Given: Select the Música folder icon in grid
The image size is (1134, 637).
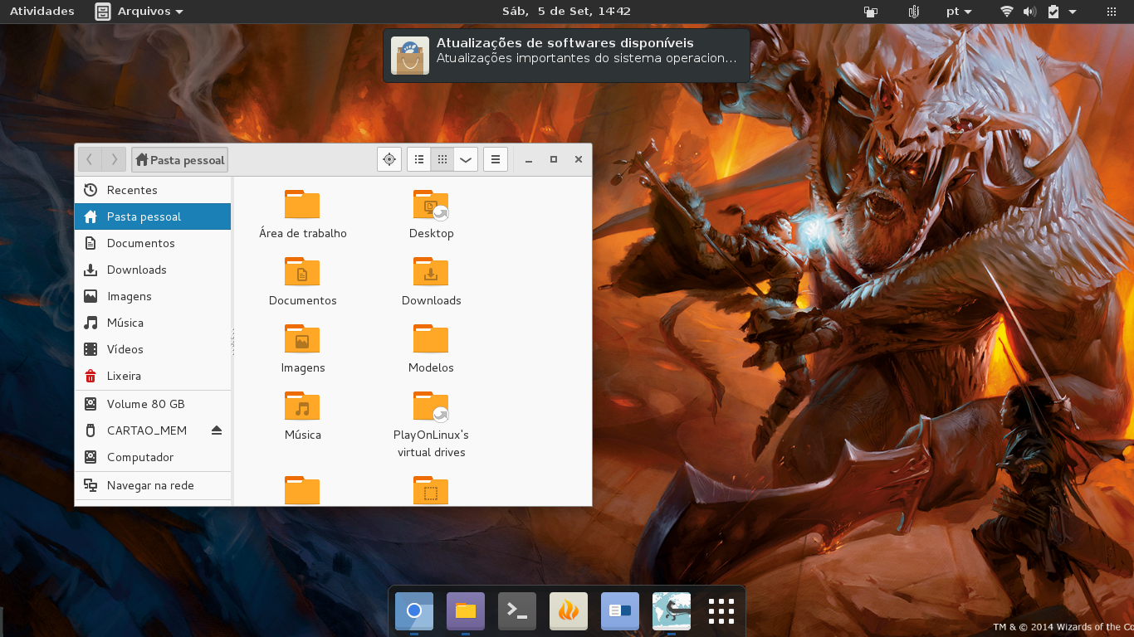Looking at the screenshot, I should tap(302, 406).
